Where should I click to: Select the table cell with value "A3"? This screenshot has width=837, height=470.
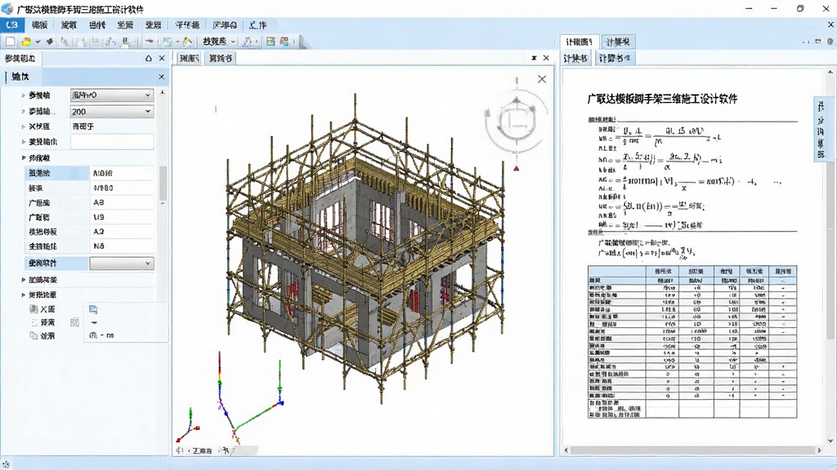pos(122,232)
